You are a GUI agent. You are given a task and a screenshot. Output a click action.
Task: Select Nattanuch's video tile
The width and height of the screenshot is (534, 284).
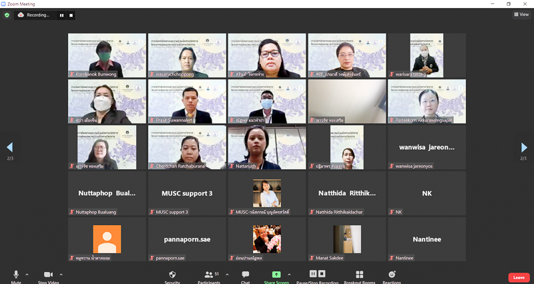[x=267, y=147]
